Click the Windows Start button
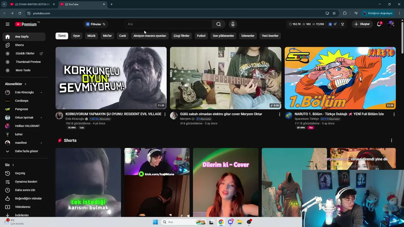Image resolution: width=404 pixels, height=227 pixels. 155,222
